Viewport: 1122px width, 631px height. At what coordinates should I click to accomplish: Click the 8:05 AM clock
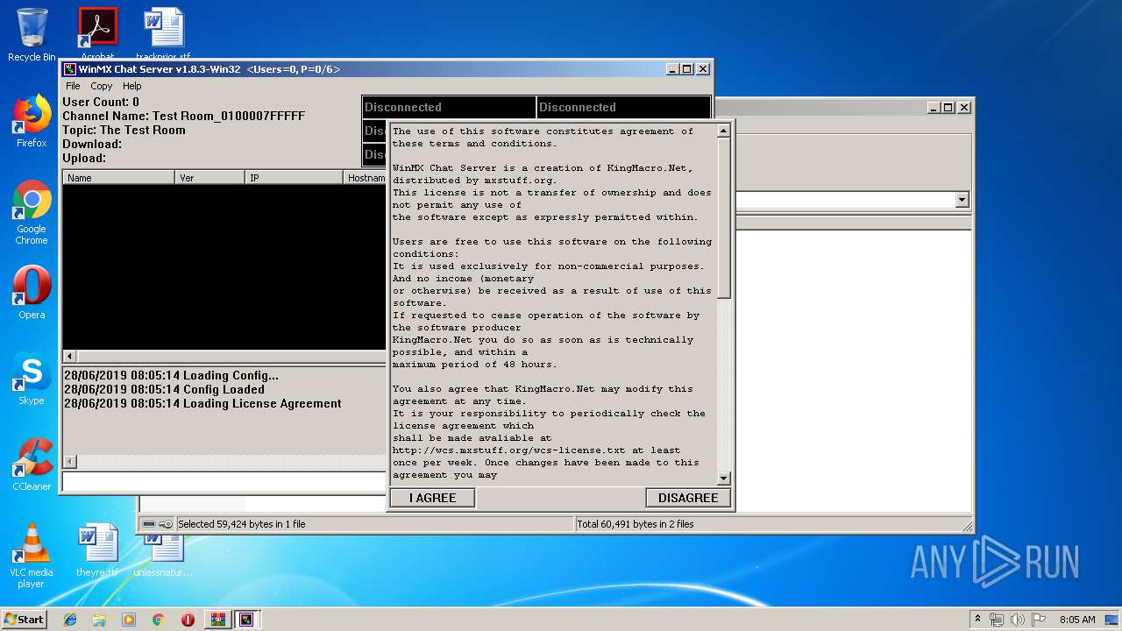pyautogui.click(x=1077, y=620)
